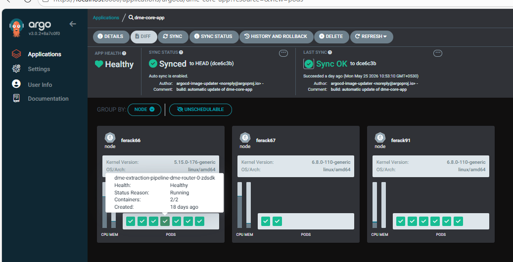Click the search magnifier beside dme-core-app
Image resolution: width=513 pixels, height=262 pixels.
(x=131, y=18)
